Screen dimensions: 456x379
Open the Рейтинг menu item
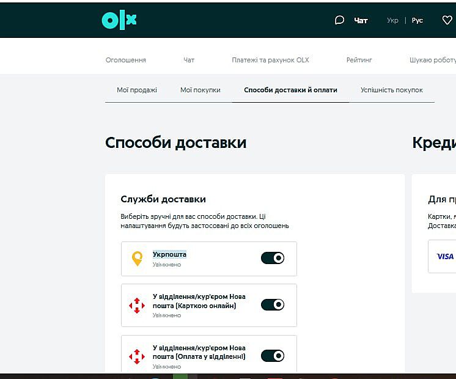[x=359, y=60]
